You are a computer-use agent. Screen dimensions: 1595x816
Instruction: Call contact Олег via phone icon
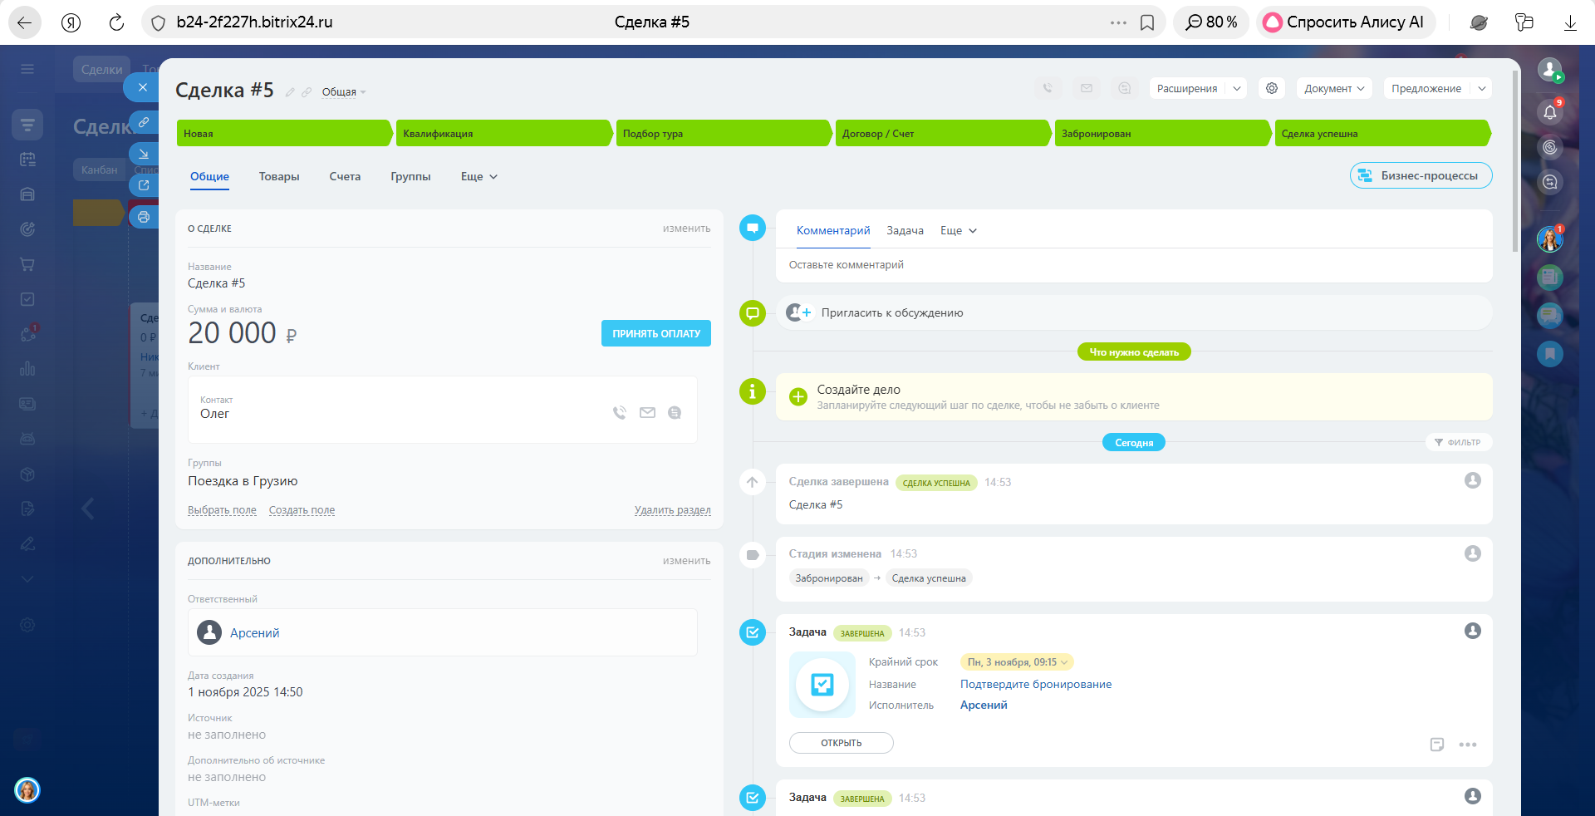tap(620, 412)
